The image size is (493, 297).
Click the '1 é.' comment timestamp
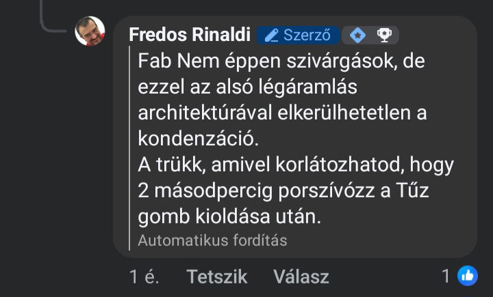(x=144, y=277)
